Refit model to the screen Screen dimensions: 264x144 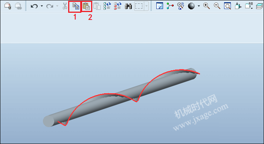pos(227,6)
